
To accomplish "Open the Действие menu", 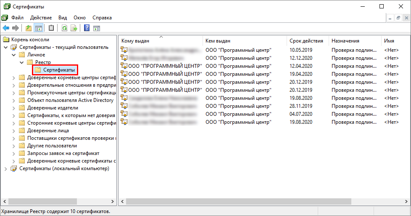I will click(41, 18).
